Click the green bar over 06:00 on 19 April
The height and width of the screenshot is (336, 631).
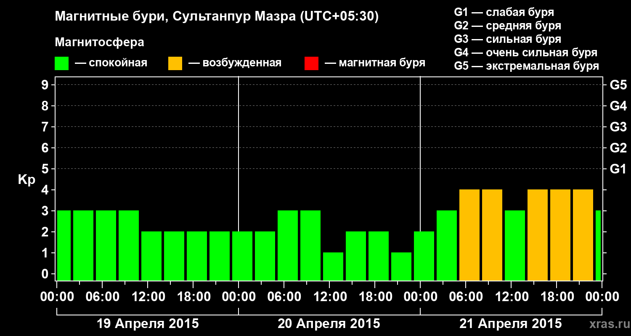(x=106, y=246)
